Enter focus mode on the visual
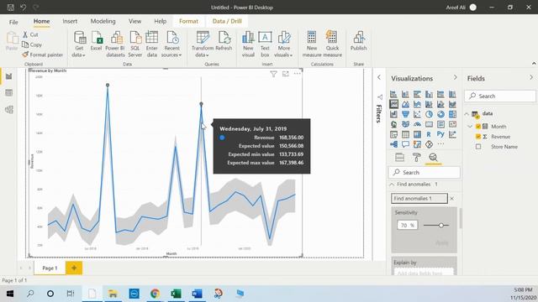Viewport: 538px width, 302px height. coord(286,74)
